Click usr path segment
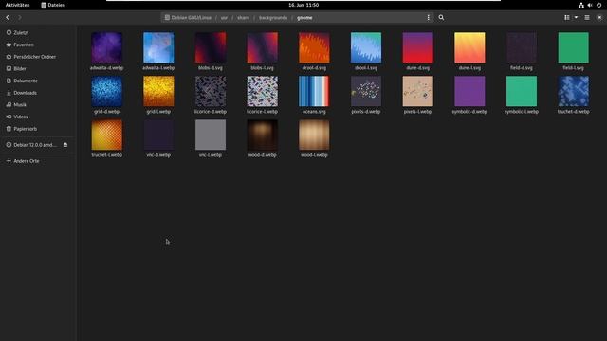The height and width of the screenshot is (341, 607). tap(224, 17)
